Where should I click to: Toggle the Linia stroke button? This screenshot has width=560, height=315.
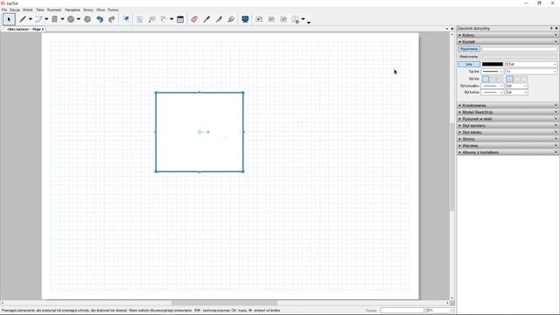coord(469,64)
